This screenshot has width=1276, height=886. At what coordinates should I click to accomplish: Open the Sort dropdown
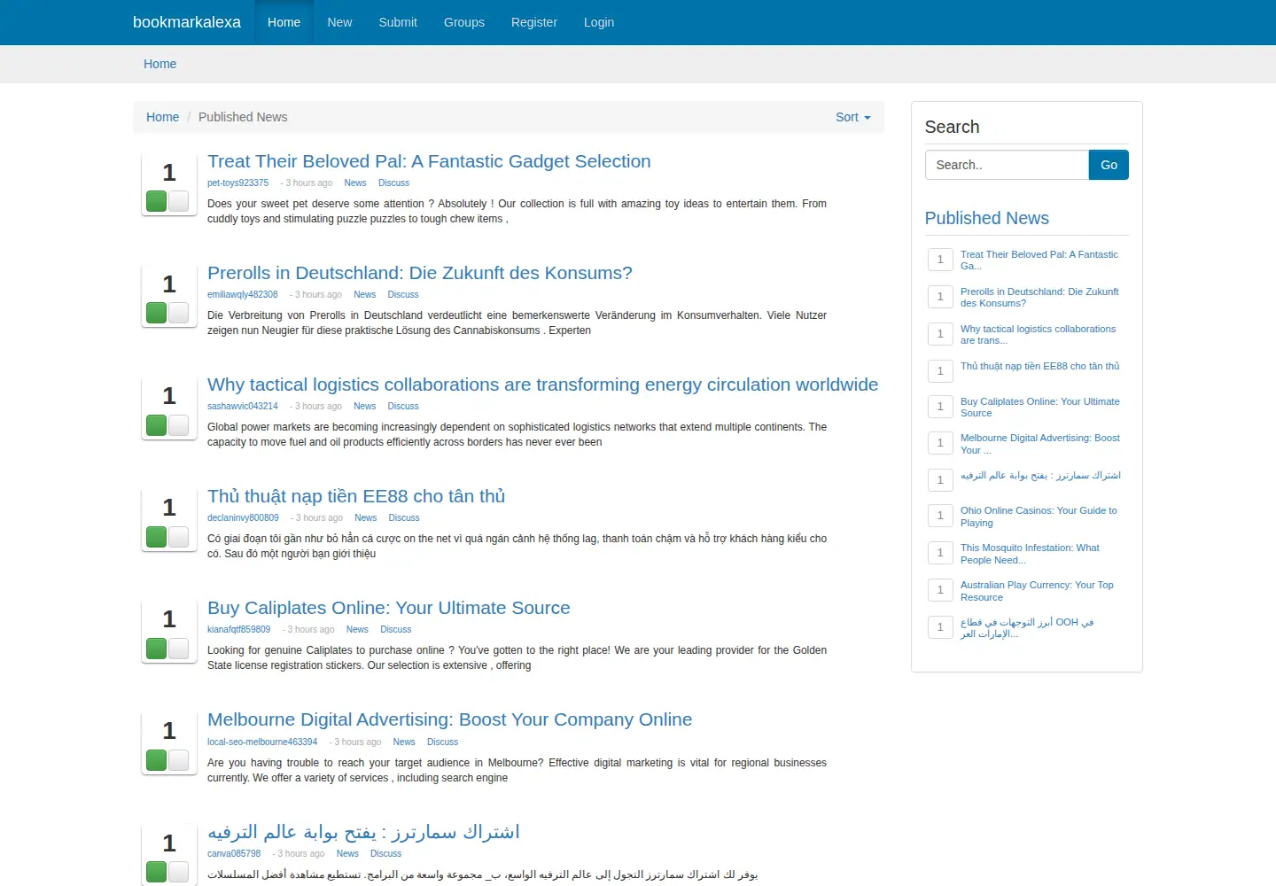852,117
